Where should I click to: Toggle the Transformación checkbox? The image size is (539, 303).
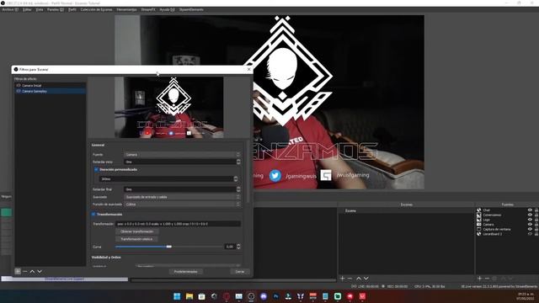[x=93, y=214]
